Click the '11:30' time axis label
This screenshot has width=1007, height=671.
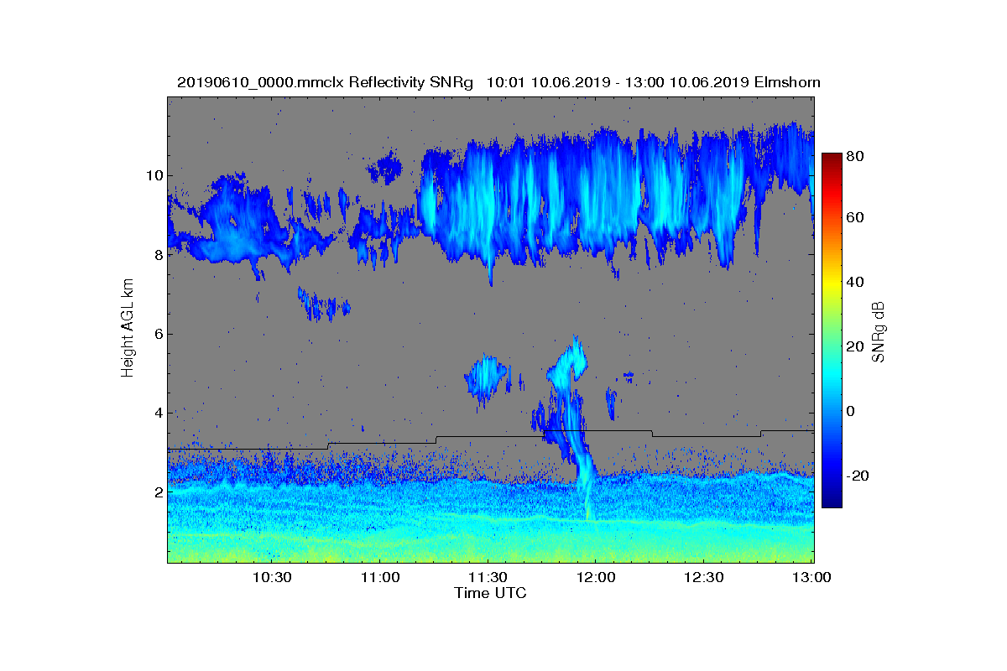pyautogui.click(x=488, y=578)
